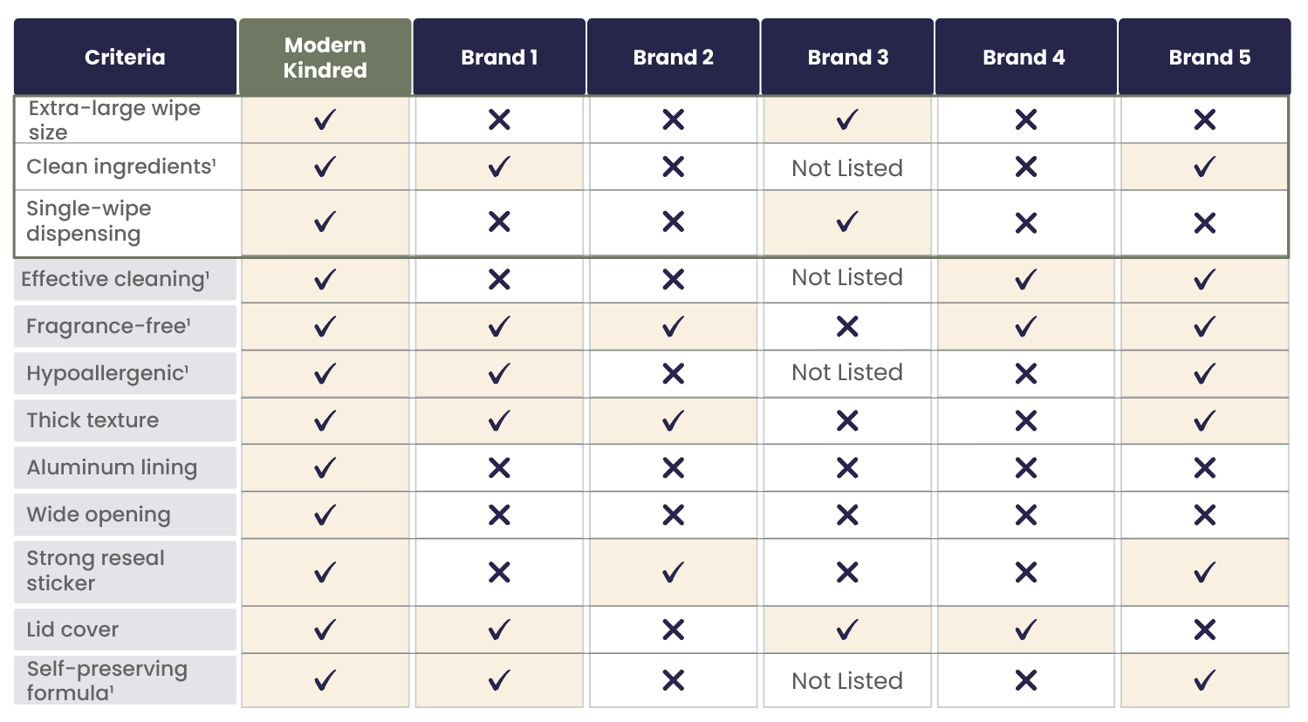
Task: Click the Wide opening criteria label
Action: click(x=99, y=514)
